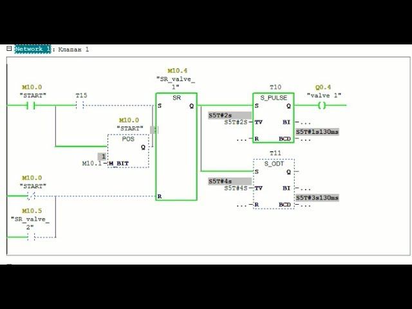Click the status value 1 beside M_BIT
The height and width of the screenshot is (309, 412).
coord(102,156)
